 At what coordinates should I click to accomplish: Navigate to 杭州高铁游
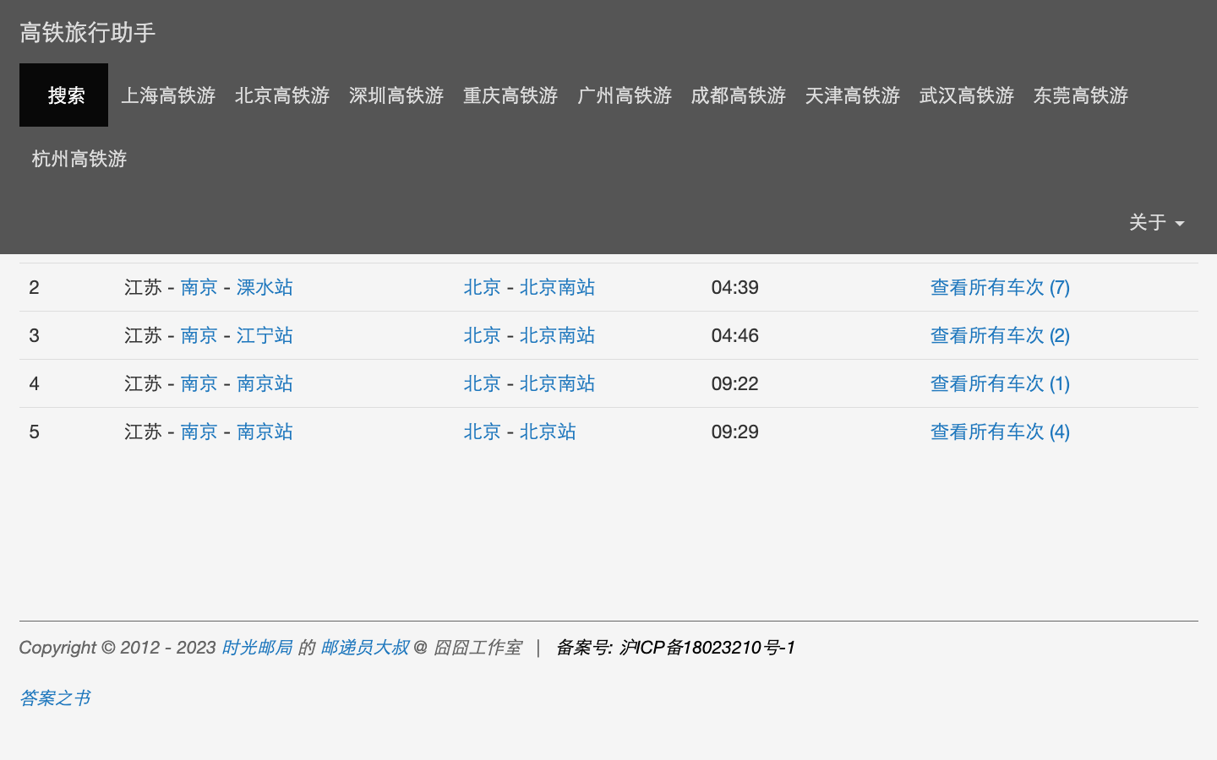[x=79, y=159]
